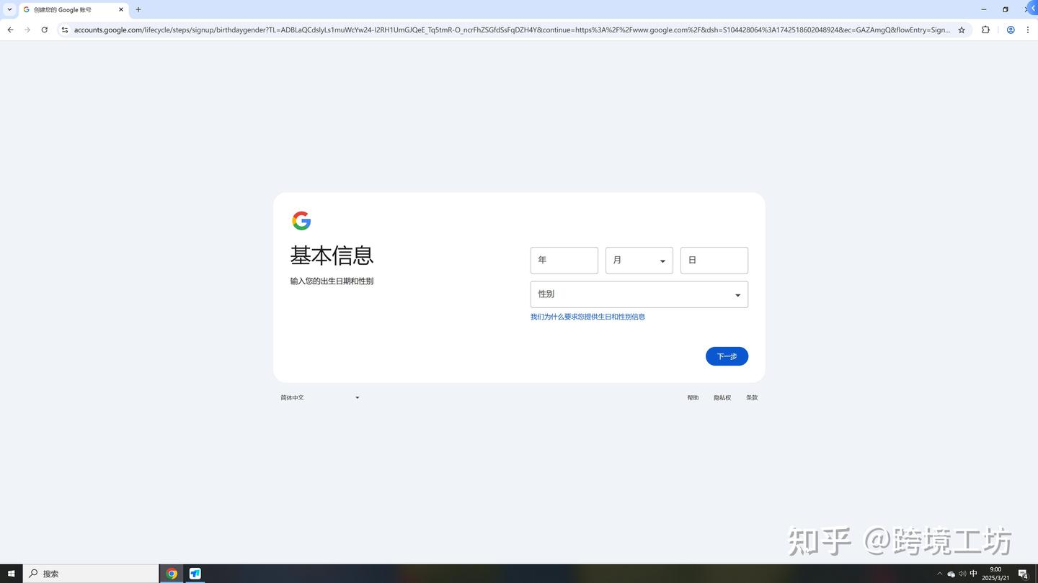Switch to the 创建您的 Google 账号 tab
Viewport: 1038px width, 583px height.
(68, 9)
